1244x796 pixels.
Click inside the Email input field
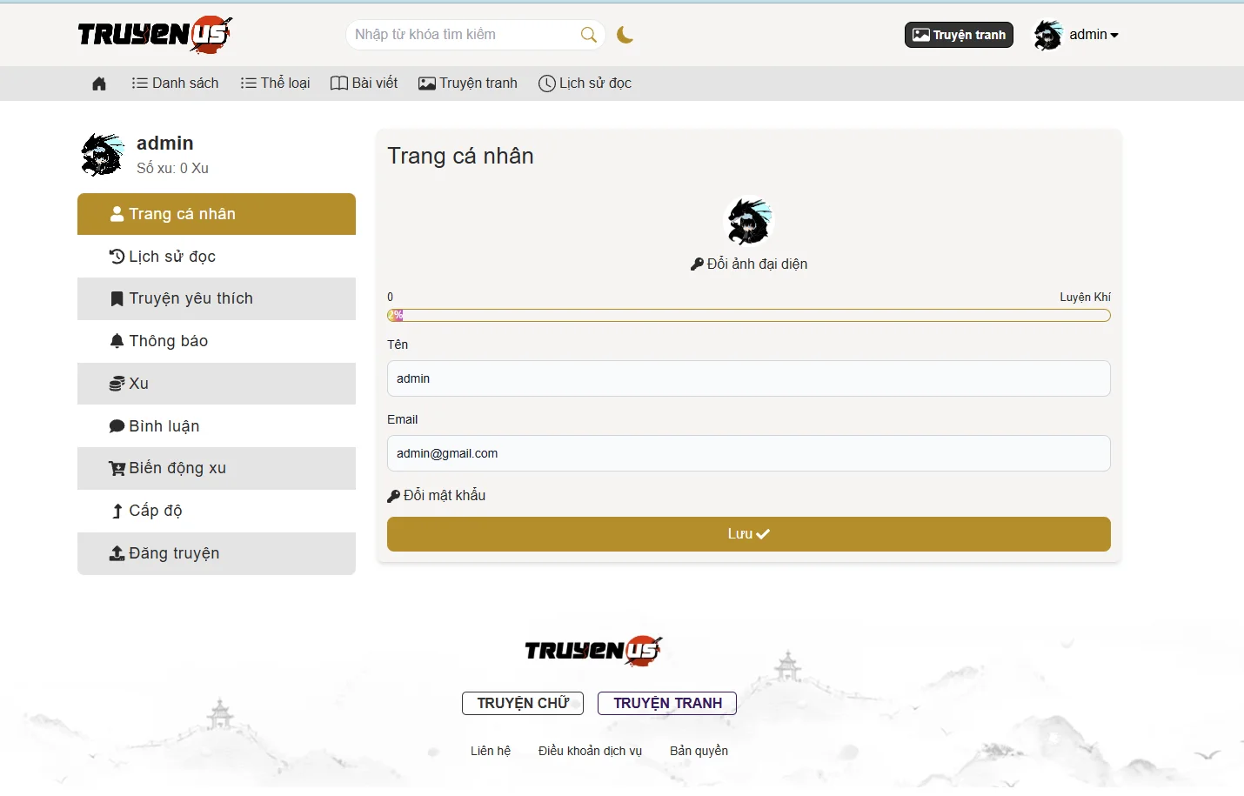point(748,453)
